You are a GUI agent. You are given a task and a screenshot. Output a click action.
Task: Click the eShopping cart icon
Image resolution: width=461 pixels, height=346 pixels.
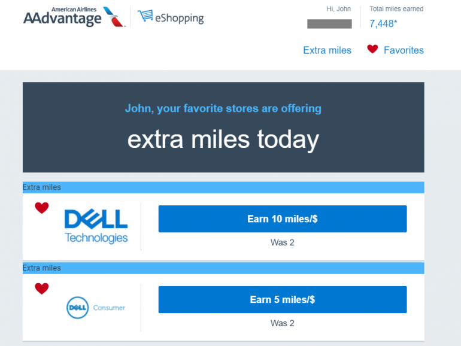tap(144, 16)
